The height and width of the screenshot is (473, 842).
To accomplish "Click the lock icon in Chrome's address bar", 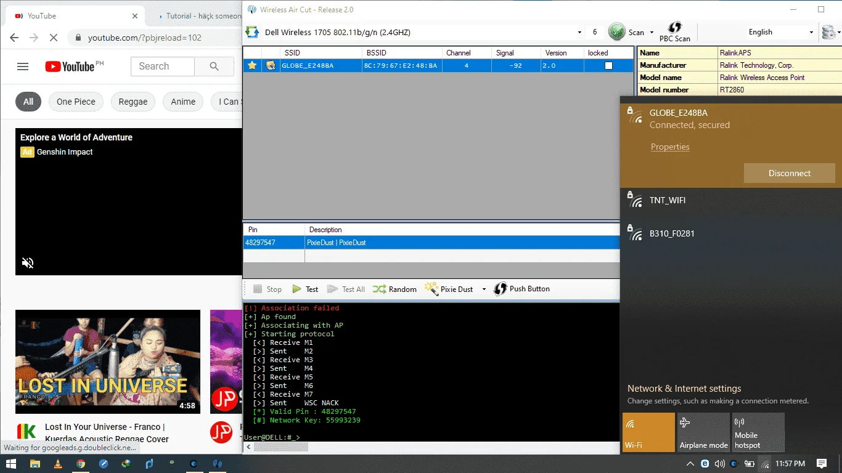I will (78, 38).
